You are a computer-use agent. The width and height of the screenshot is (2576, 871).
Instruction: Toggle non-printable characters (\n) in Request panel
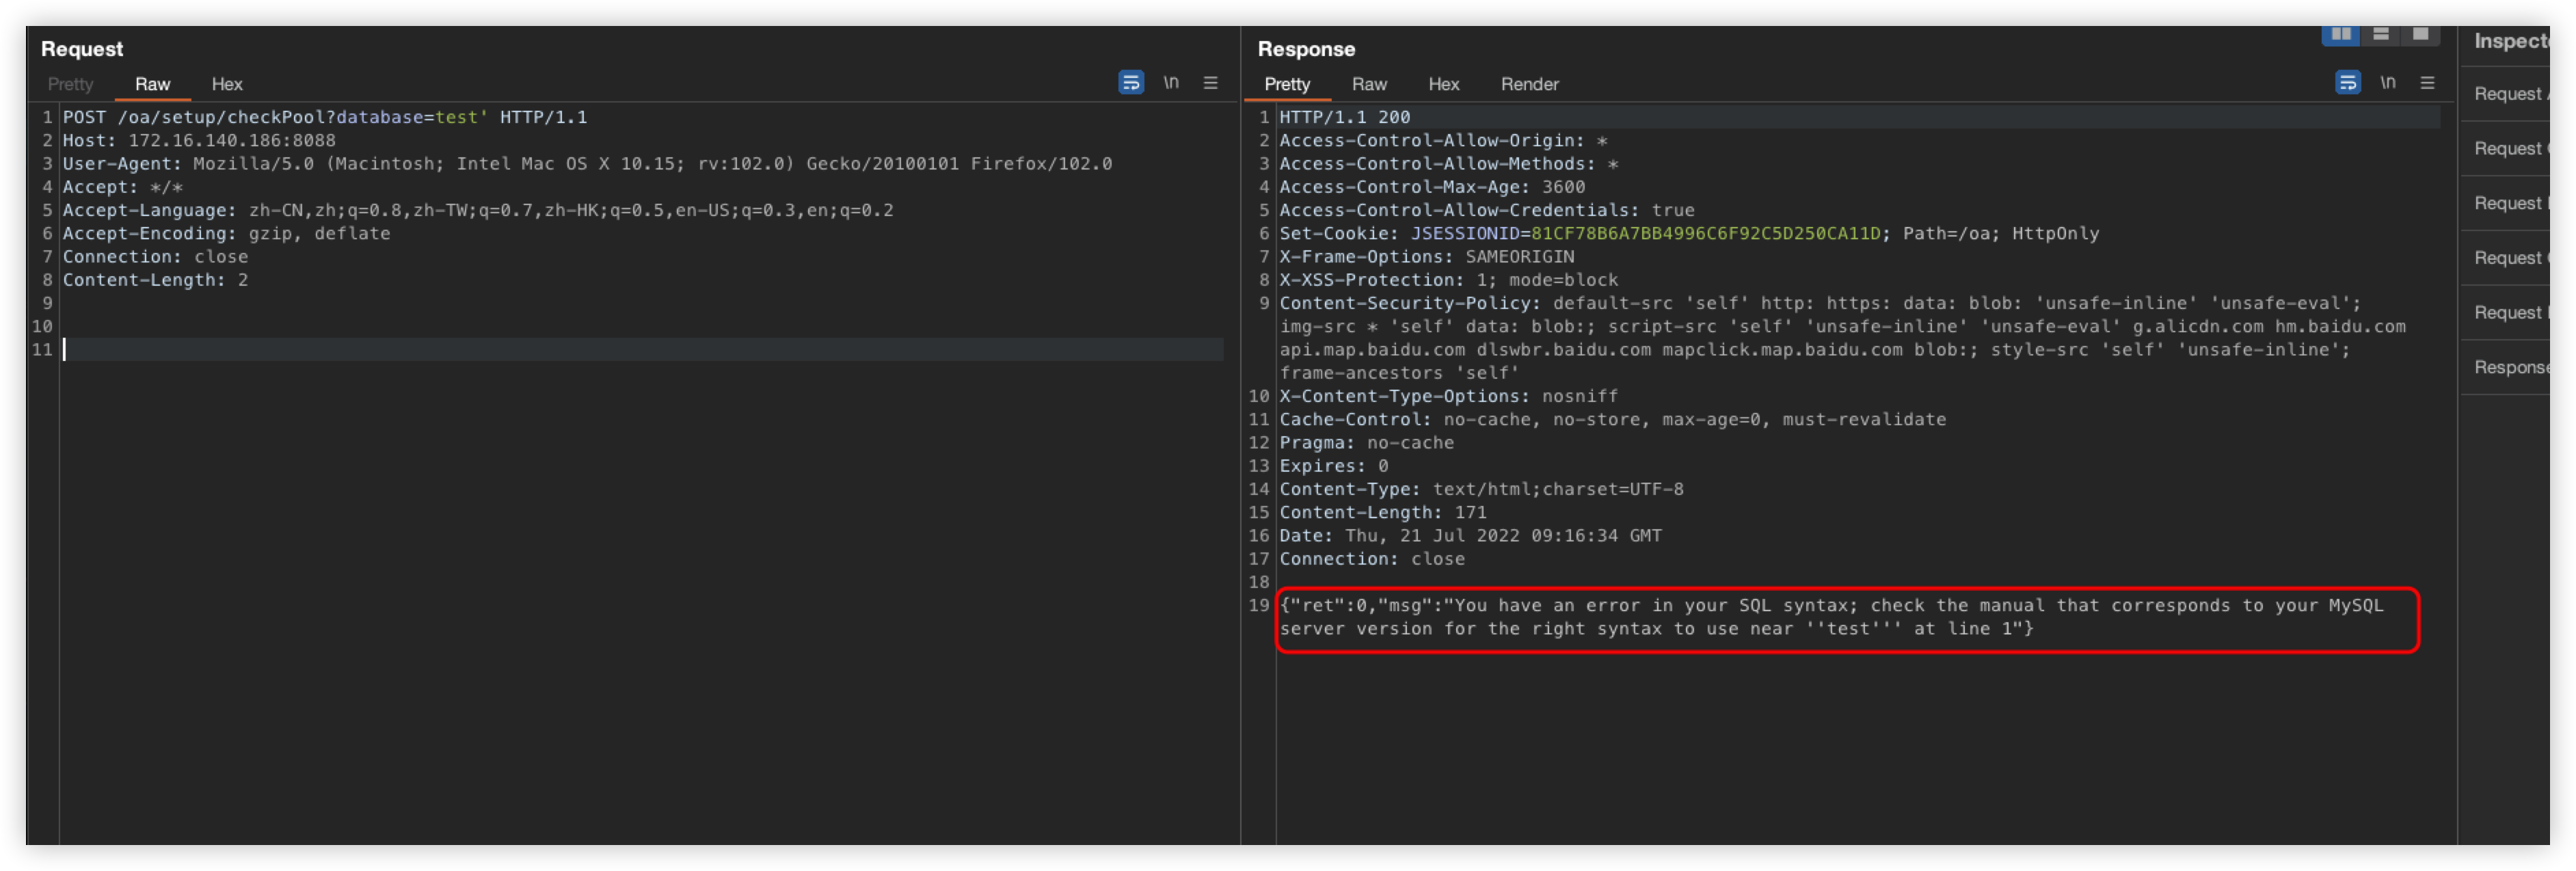pyautogui.click(x=1170, y=83)
